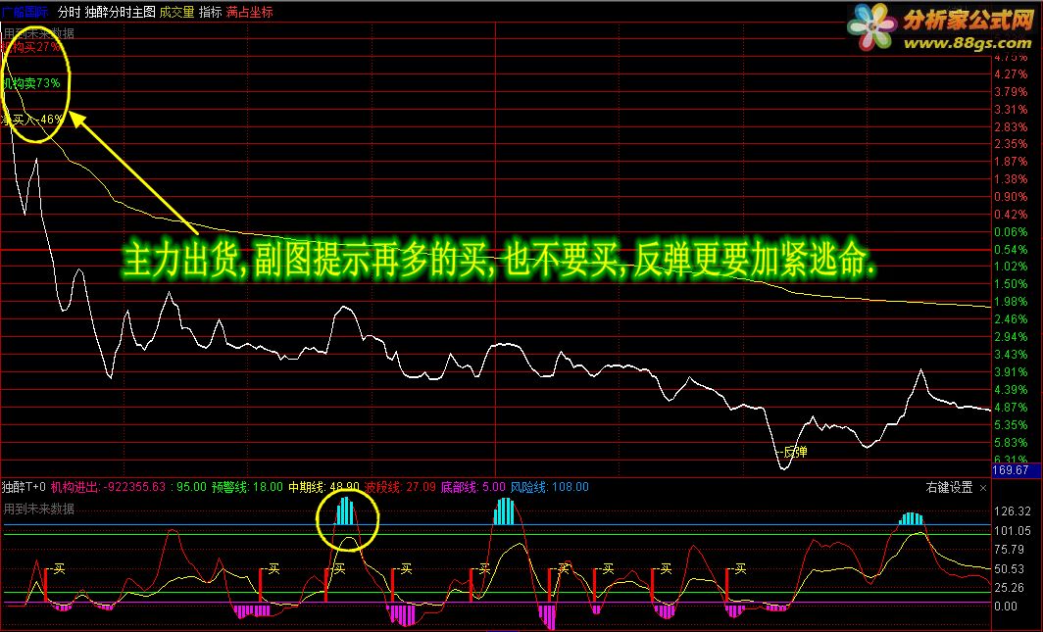
Task: Click the 0.42% axis label
Action: point(1011,214)
